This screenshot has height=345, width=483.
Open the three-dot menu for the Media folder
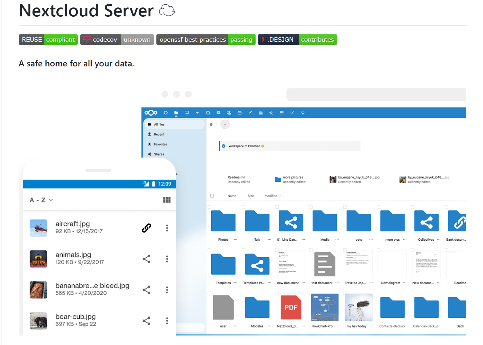tap(337, 239)
